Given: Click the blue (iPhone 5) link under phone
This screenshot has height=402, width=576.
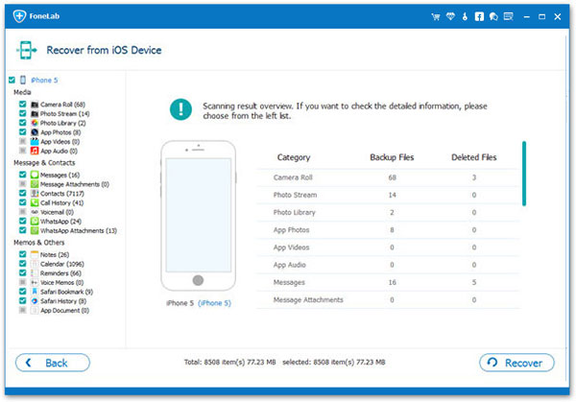Looking at the screenshot, I should 214,303.
